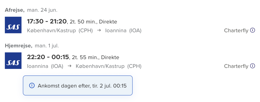
Task: Click the return flight Charterfly label
Action: pos(236,66)
